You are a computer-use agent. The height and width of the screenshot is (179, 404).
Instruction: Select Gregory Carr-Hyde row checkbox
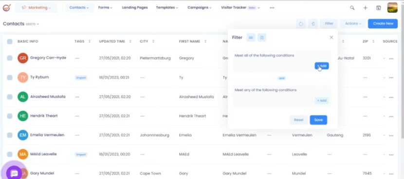coord(10,58)
